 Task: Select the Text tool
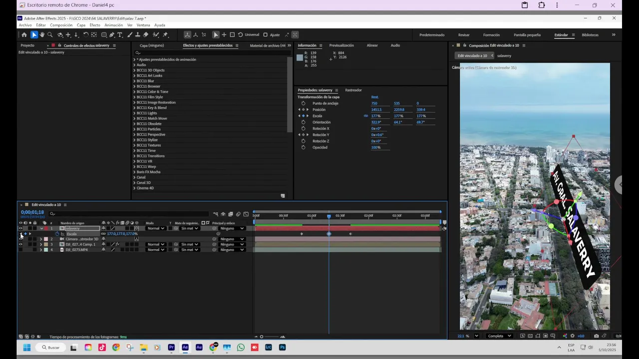click(x=120, y=35)
